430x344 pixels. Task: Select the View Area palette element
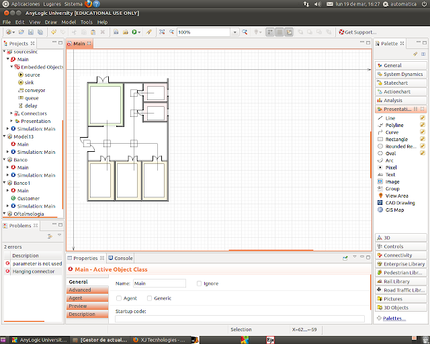click(396, 196)
